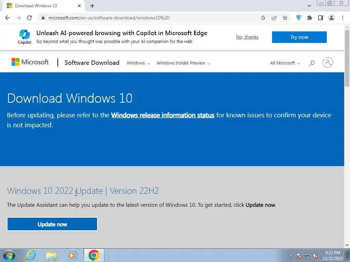Click the scrollbar up arrow
The image size is (350, 262).
point(347,27)
